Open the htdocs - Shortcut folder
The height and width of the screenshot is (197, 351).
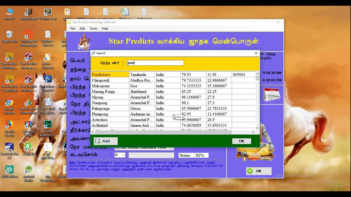click(48, 61)
